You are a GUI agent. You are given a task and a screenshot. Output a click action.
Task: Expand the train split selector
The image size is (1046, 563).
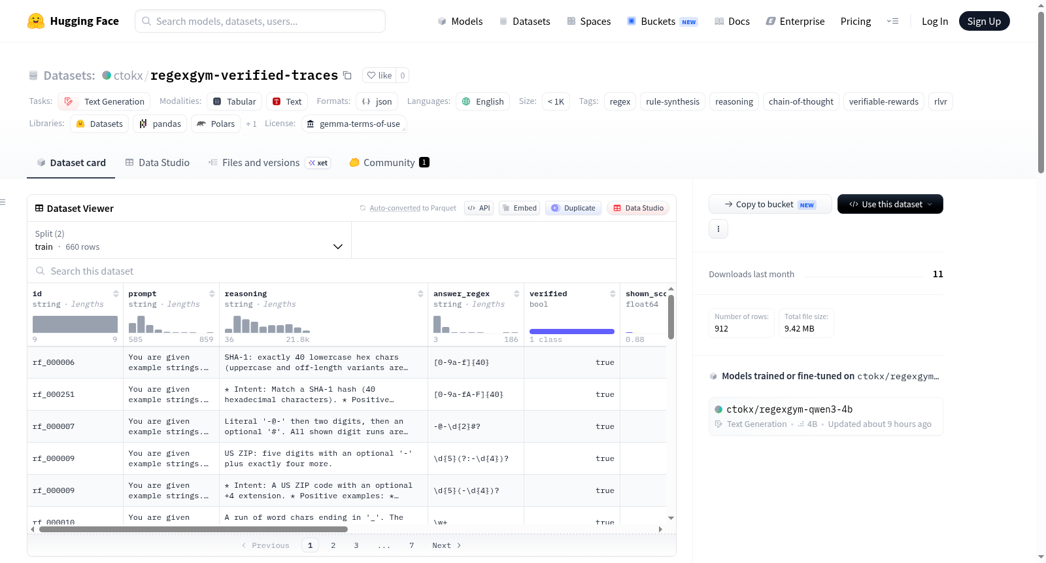pyautogui.click(x=189, y=240)
